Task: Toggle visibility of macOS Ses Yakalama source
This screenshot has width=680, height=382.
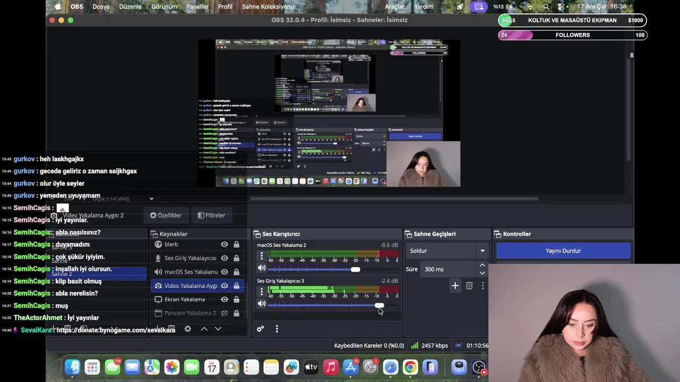Action: click(224, 272)
